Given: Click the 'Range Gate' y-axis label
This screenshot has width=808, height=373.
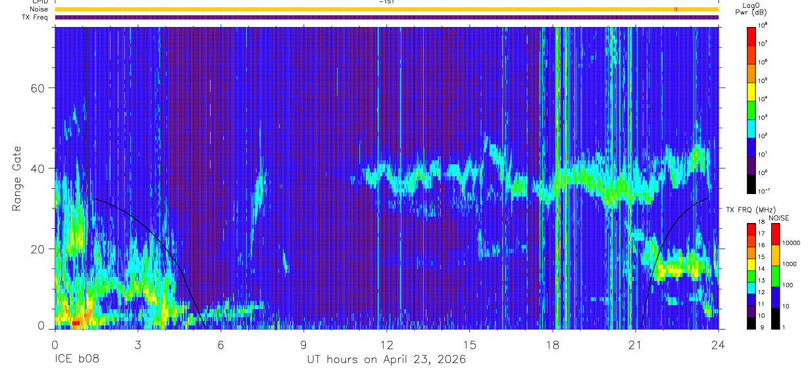Looking at the screenshot, I should click(17, 178).
